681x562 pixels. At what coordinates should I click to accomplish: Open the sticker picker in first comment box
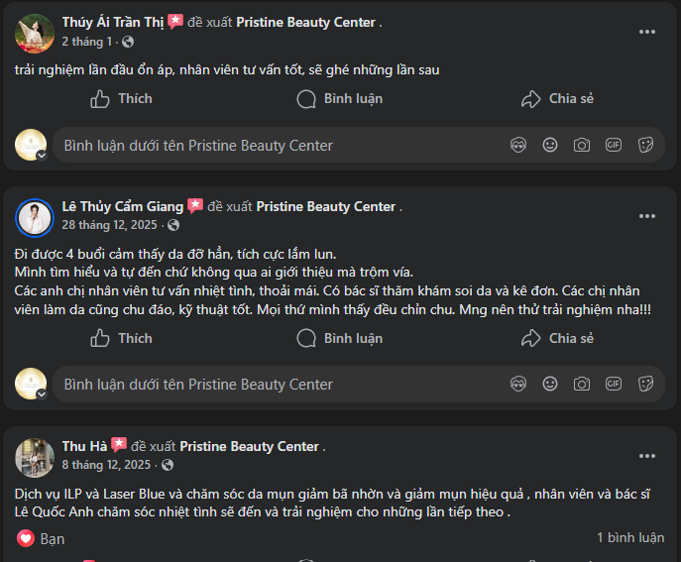[645, 145]
